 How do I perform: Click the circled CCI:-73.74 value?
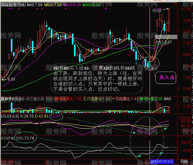(26, 138)
